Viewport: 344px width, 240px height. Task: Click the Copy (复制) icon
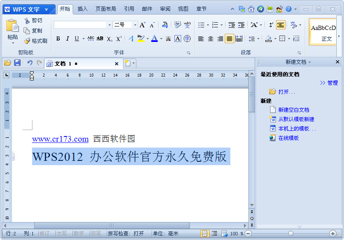coord(27,31)
